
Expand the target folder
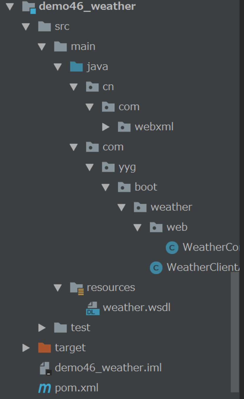coord(26,348)
